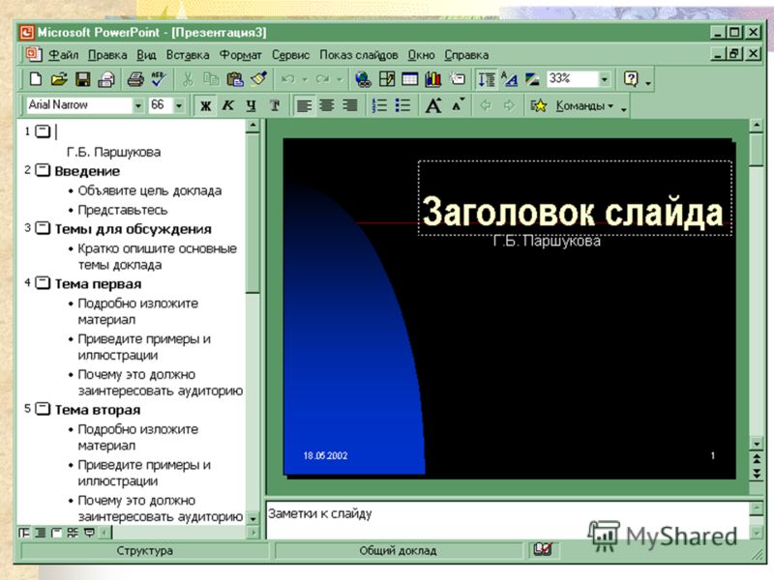Open the Help question mark icon
This screenshot has height=580, width=774.
pyautogui.click(x=631, y=79)
